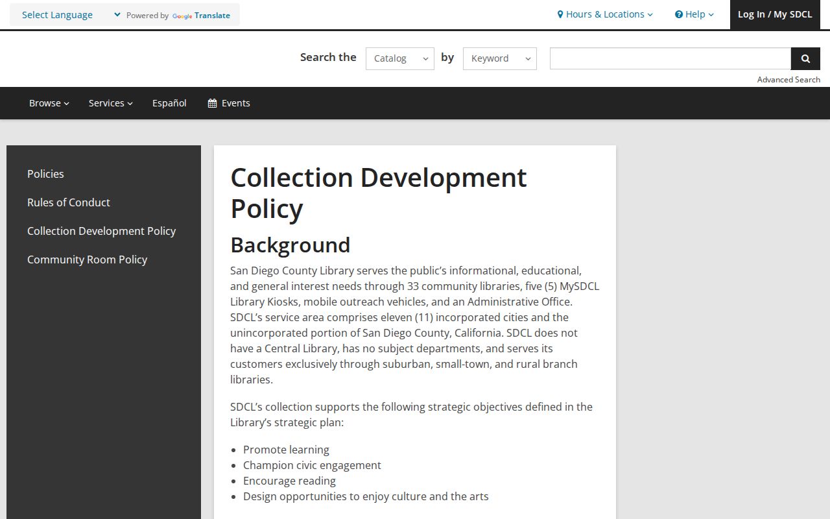The width and height of the screenshot is (830, 519).
Task: Click the Google Translate logo link
Action: [201, 16]
